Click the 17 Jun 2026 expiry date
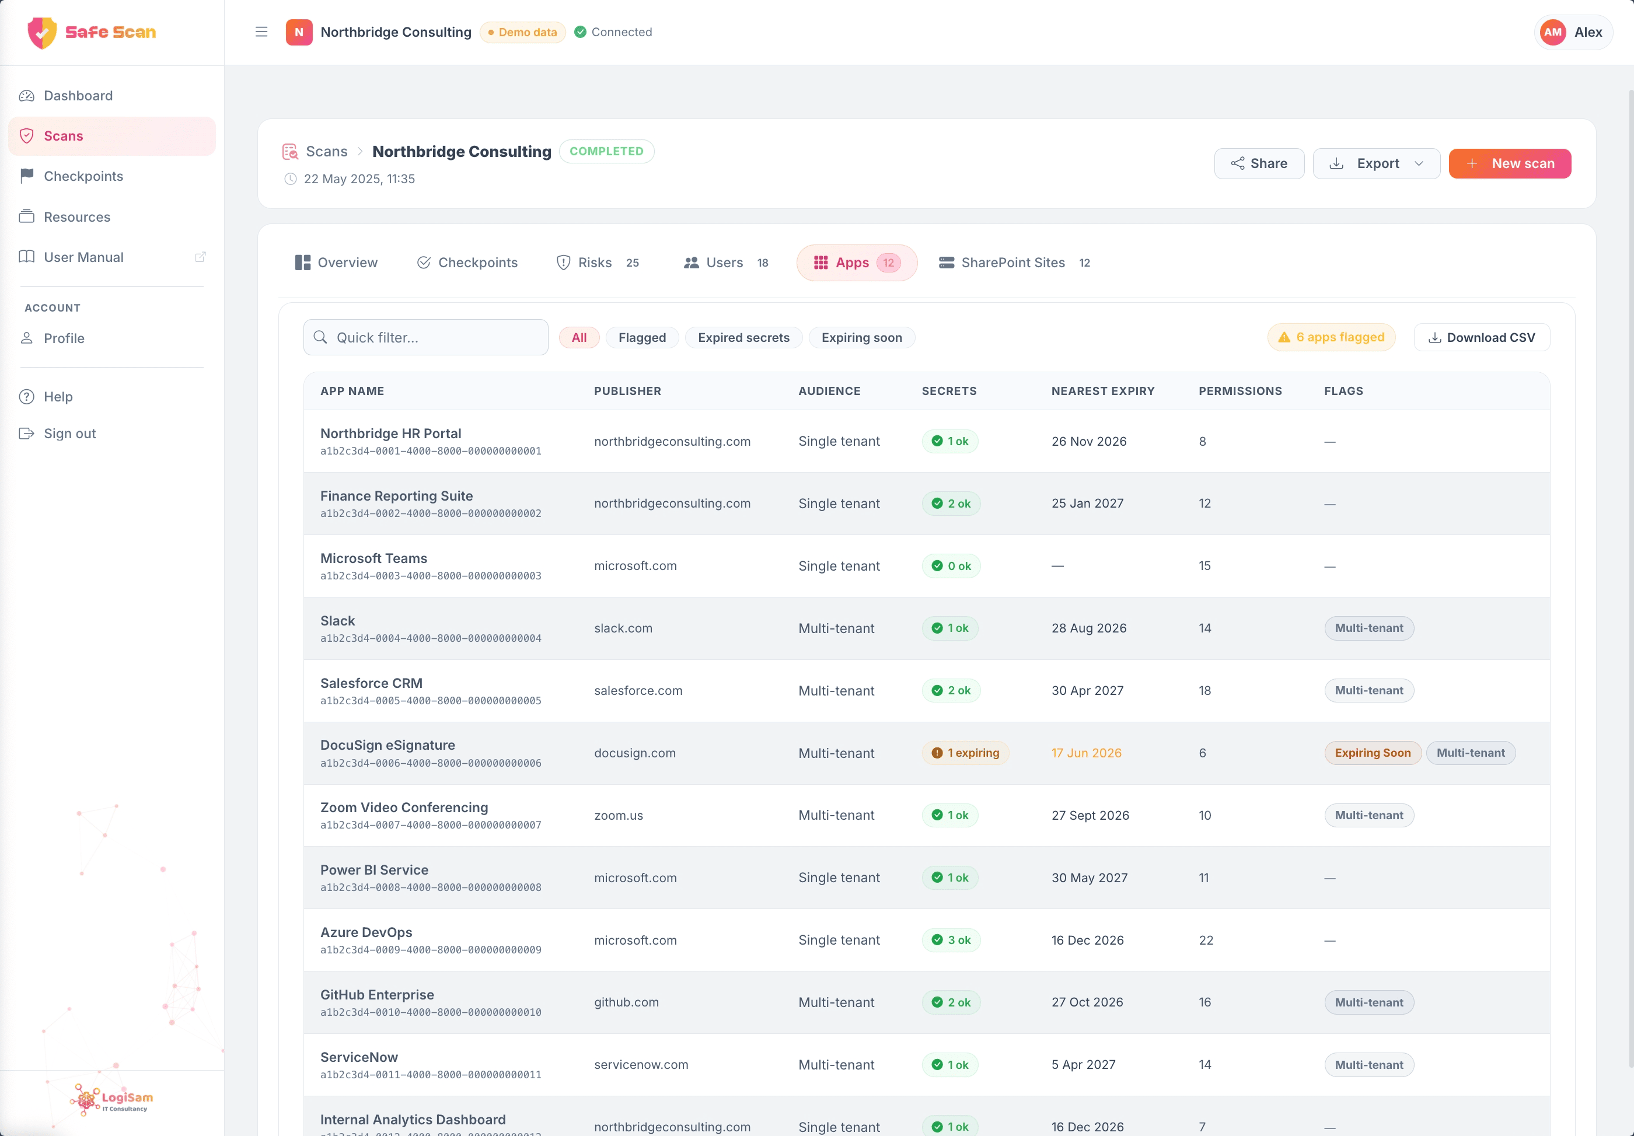This screenshot has width=1634, height=1136. click(1086, 753)
